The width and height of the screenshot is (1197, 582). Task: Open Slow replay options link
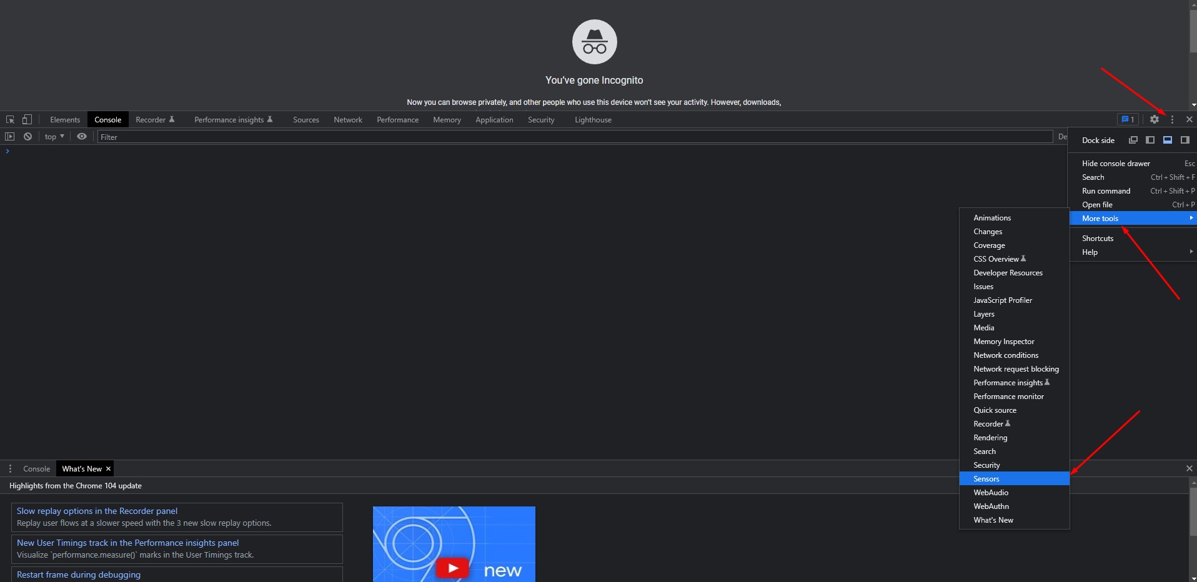(97, 511)
